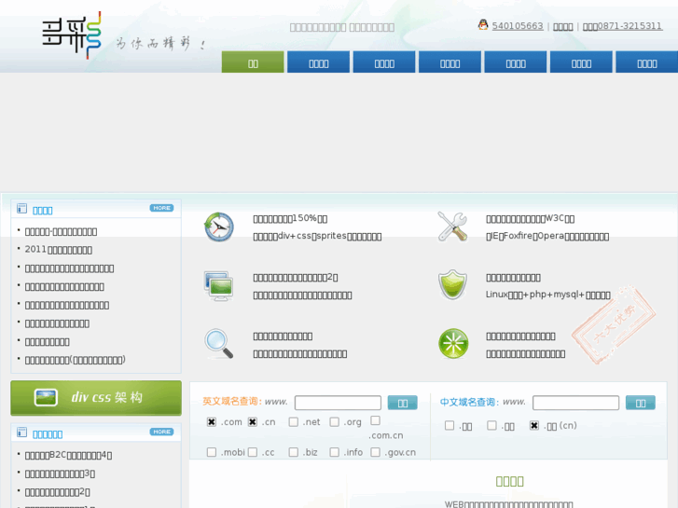Click the handwritten slogan beside the logo
Image resolution: width=678 pixels, height=508 pixels.
pyautogui.click(x=160, y=44)
